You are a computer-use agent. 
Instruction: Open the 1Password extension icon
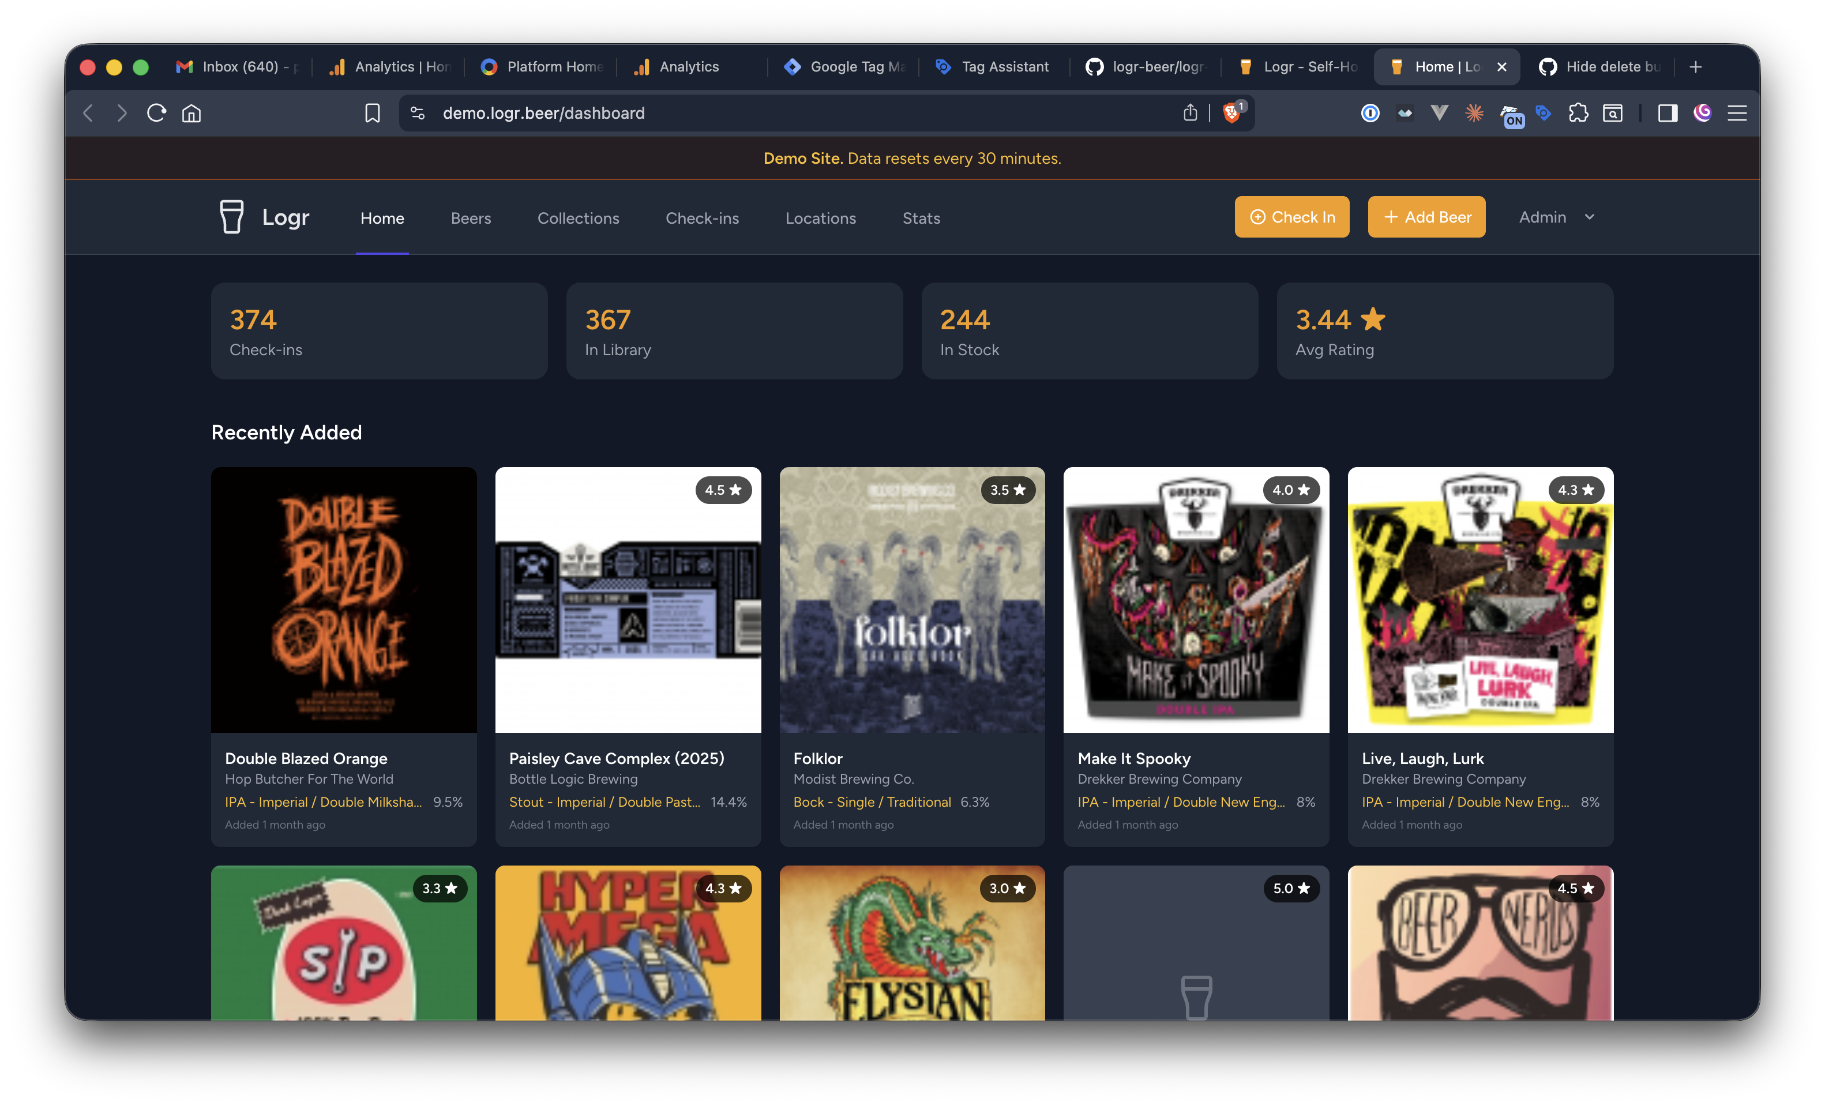tap(1370, 112)
